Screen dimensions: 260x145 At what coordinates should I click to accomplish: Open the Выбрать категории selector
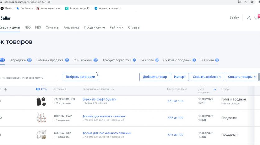[80, 77]
